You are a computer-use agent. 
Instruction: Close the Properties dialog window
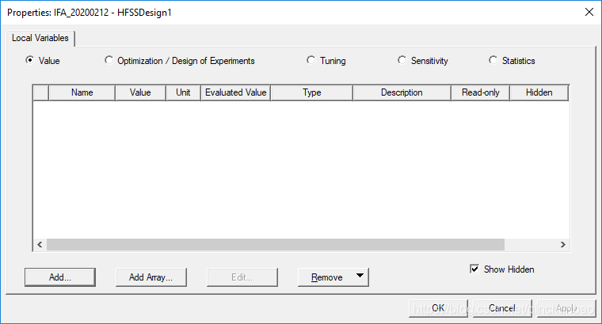coord(589,12)
